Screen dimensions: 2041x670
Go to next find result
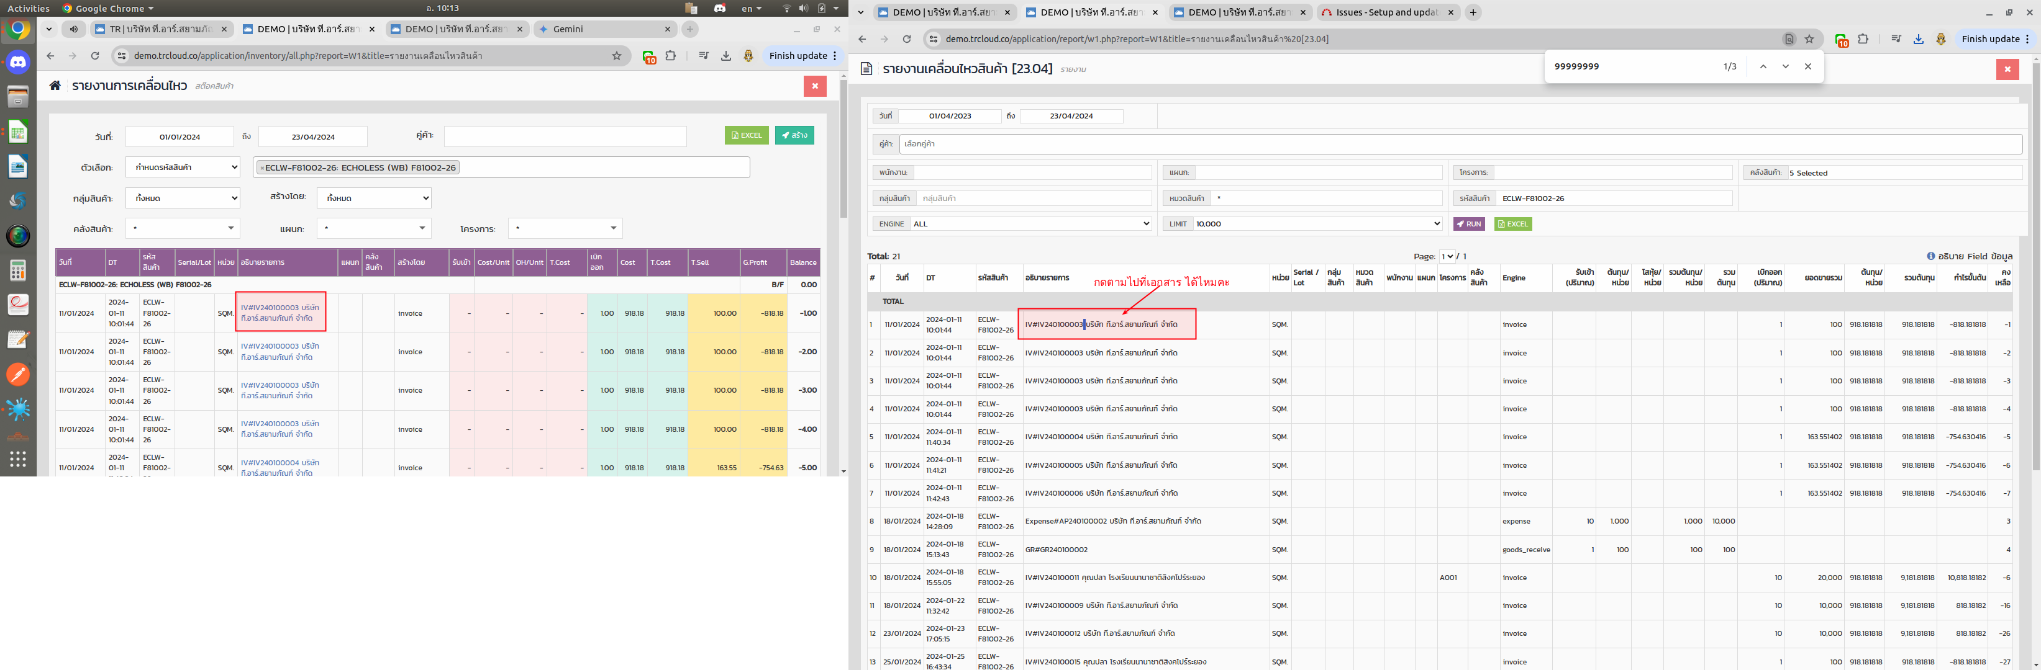coord(1785,66)
